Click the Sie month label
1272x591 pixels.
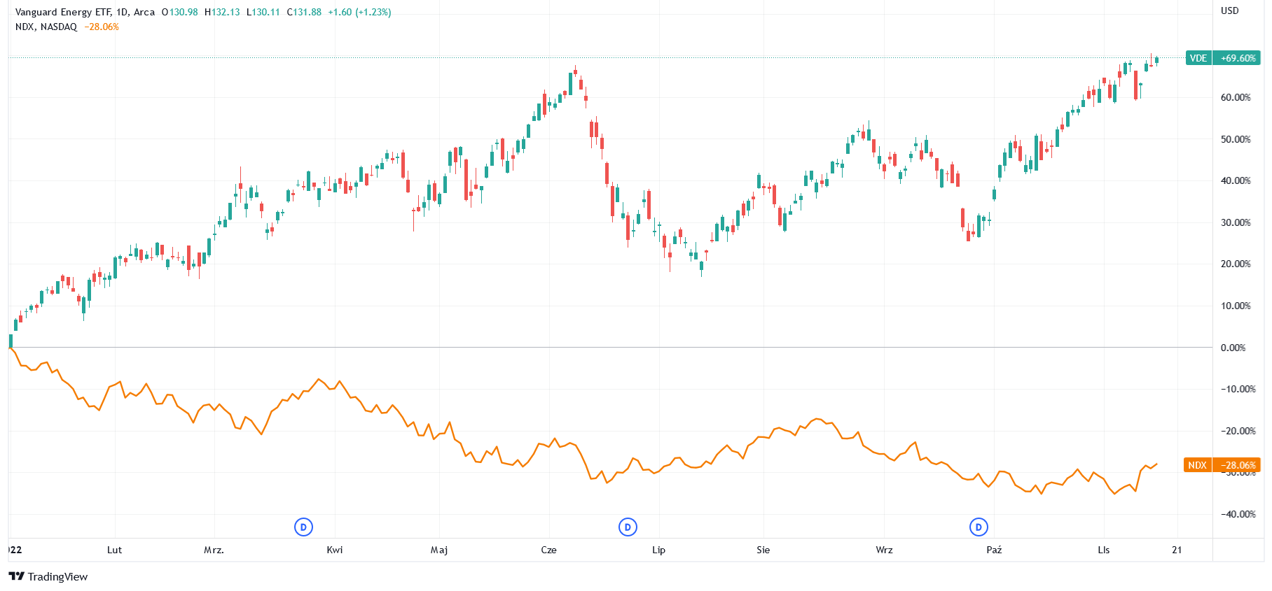pos(763,550)
